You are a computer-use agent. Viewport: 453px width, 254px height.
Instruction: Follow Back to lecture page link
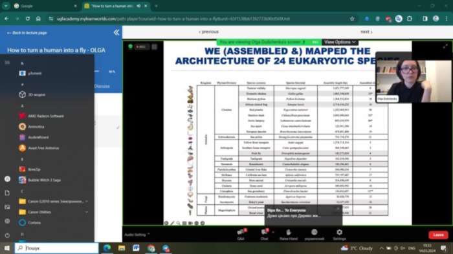pyautogui.click(x=27, y=33)
